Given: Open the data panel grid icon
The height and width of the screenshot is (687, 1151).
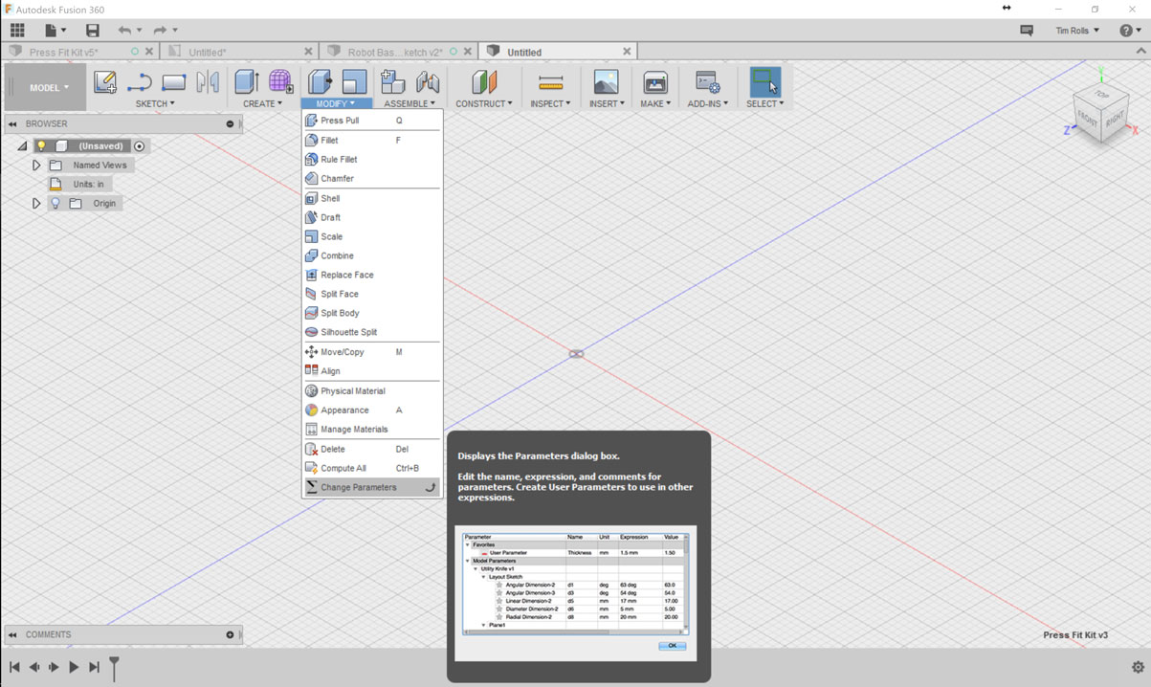Looking at the screenshot, I should (17, 31).
